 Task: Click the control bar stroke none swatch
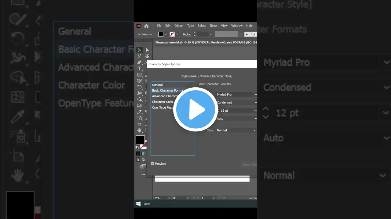pos(172,34)
